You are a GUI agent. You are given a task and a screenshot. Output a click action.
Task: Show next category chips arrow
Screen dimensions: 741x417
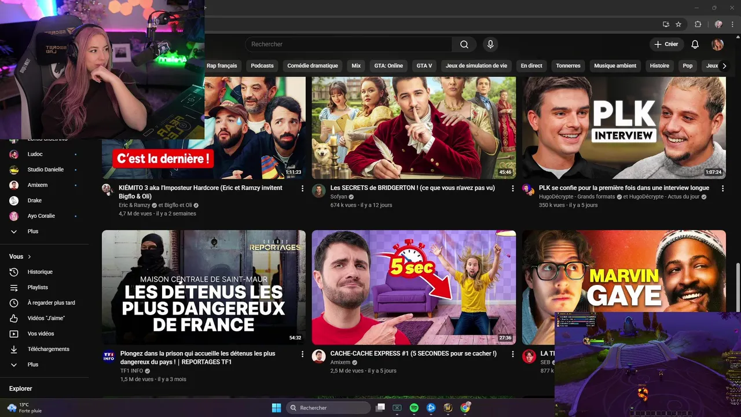click(724, 66)
